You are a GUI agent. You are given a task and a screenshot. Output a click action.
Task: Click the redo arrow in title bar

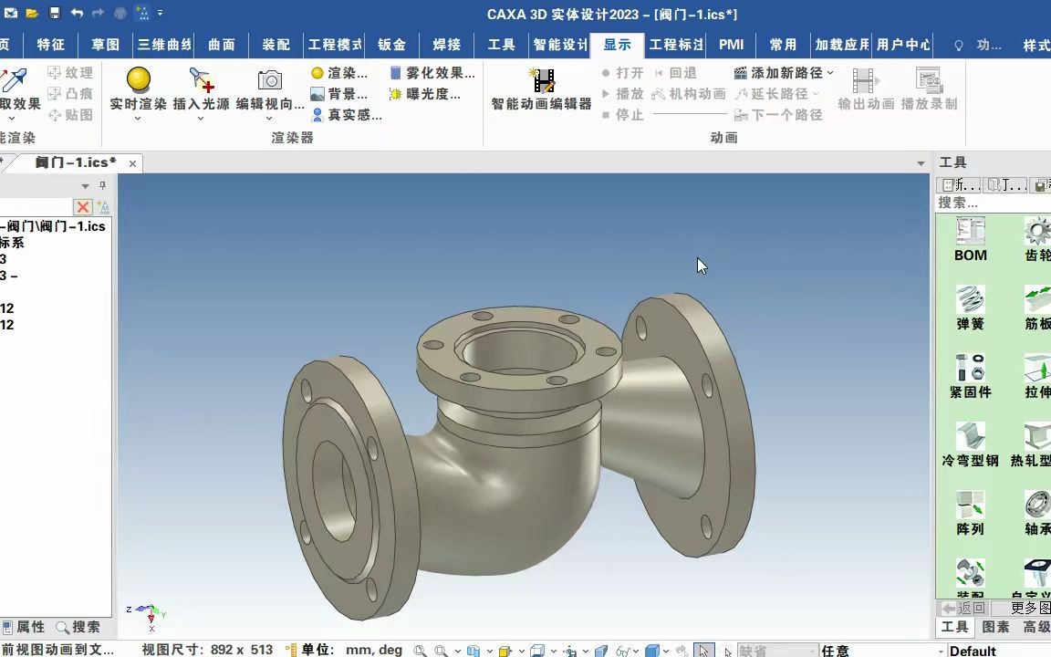click(98, 13)
